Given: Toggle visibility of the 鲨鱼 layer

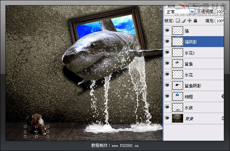Looking at the screenshot, I should point(167,64).
